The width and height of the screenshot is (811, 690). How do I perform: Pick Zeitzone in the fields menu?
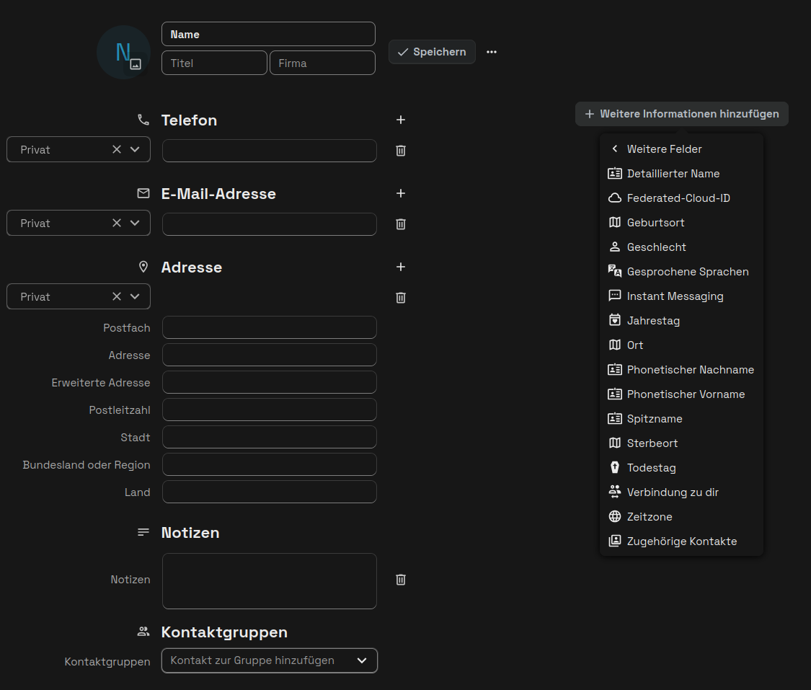pos(649,517)
